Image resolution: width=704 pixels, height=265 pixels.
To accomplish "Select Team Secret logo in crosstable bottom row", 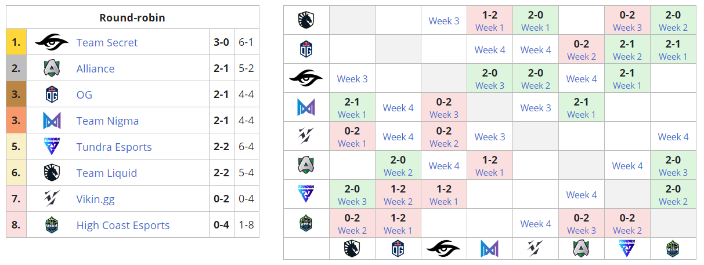I will tap(443, 249).
